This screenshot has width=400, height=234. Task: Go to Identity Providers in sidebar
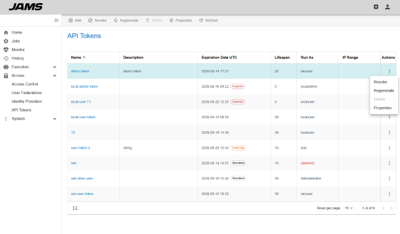pos(27,102)
